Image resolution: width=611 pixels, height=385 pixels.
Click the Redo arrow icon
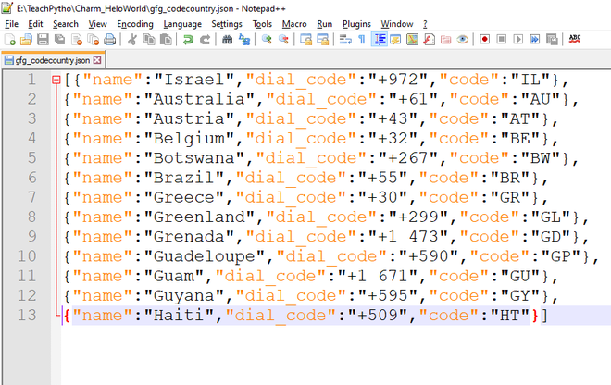tap(205, 40)
